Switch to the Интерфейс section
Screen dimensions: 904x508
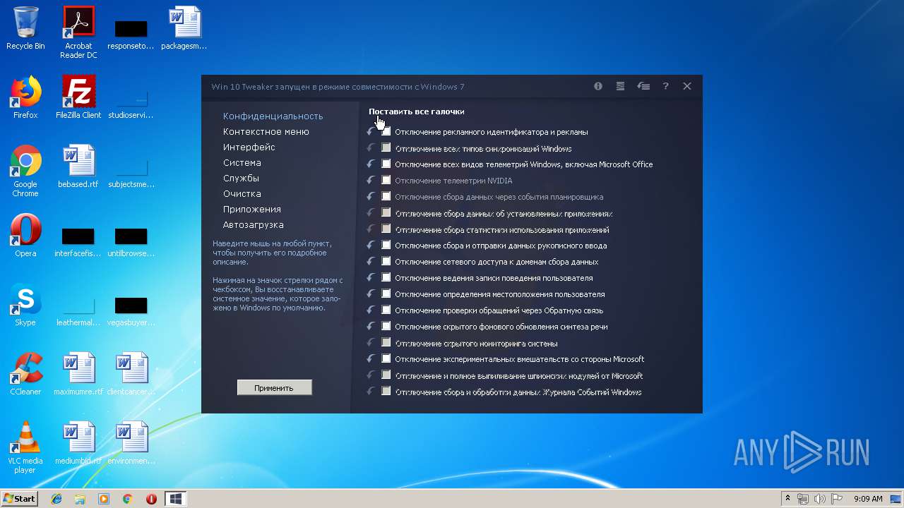pyautogui.click(x=249, y=147)
